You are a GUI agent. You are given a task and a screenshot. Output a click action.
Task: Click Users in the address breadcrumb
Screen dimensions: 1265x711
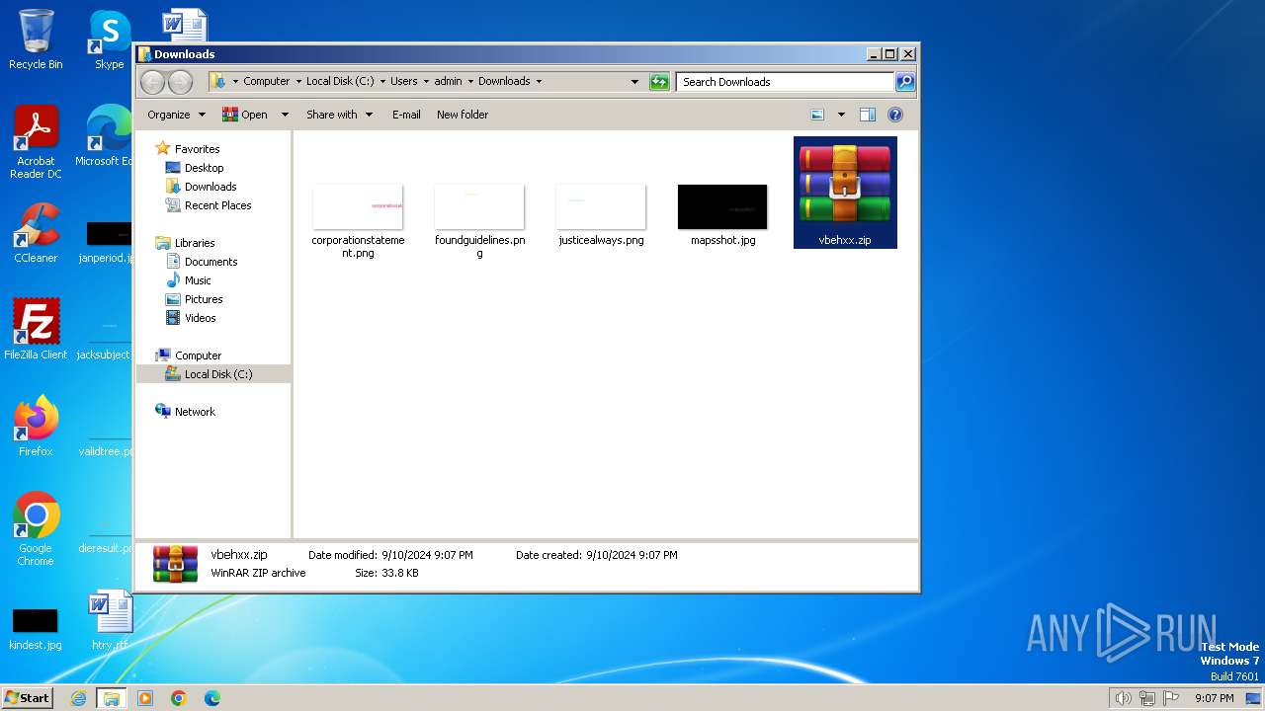403,82
